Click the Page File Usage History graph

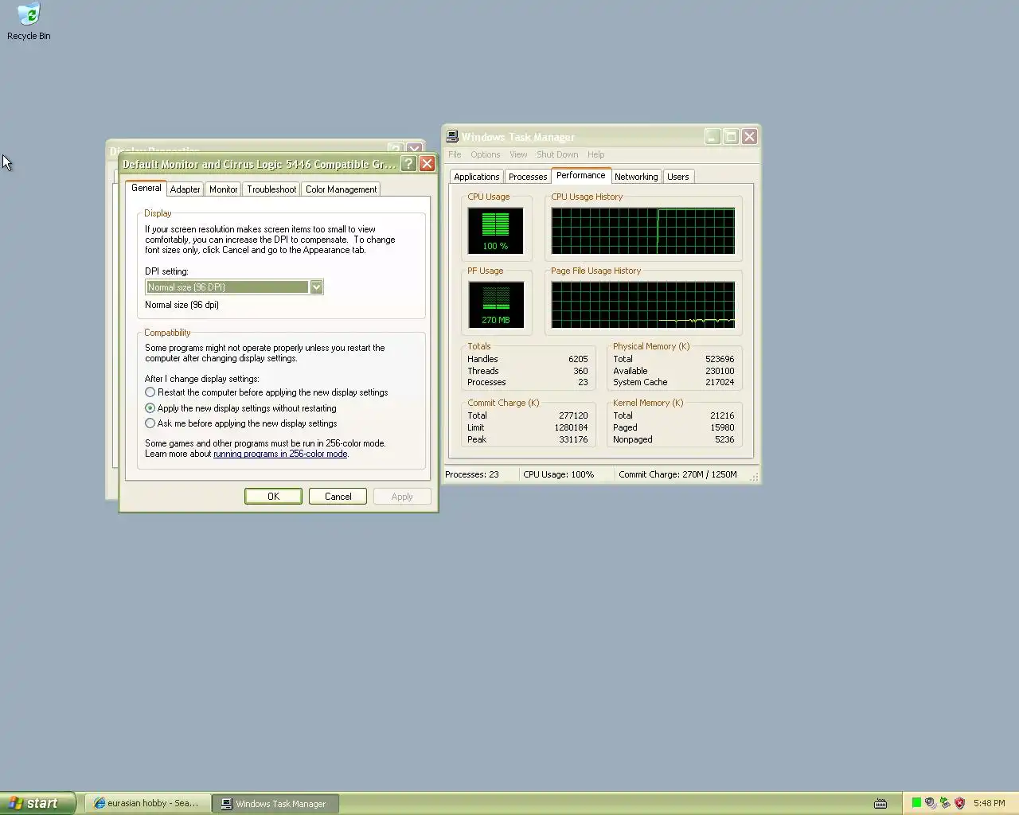click(x=643, y=305)
